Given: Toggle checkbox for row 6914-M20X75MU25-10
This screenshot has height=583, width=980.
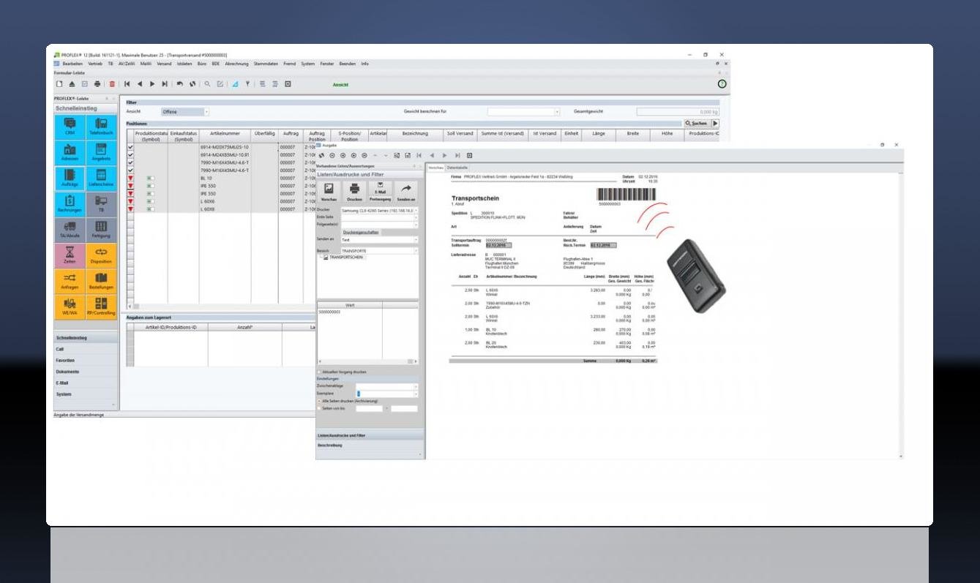Looking at the screenshot, I should pyautogui.click(x=130, y=147).
